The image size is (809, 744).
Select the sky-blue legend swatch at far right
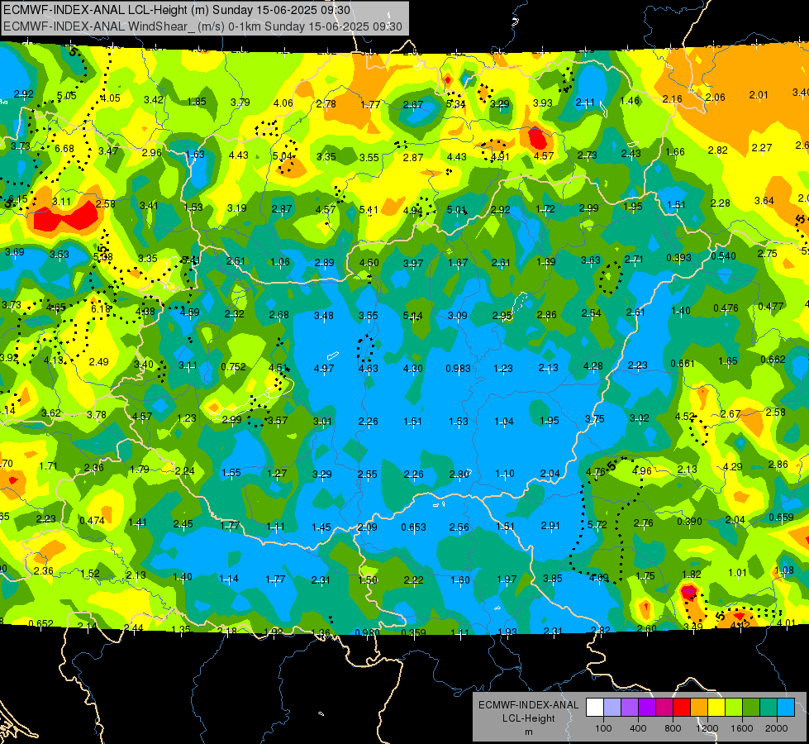(787, 708)
